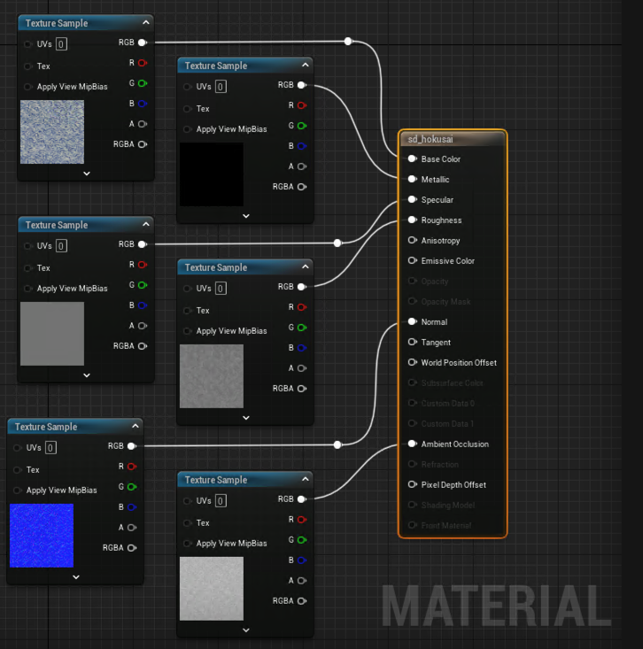The width and height of the screenshot is (643, 649).
Task: Click green G output on black-preview Texture Sample
Action: tap(302, 126)
